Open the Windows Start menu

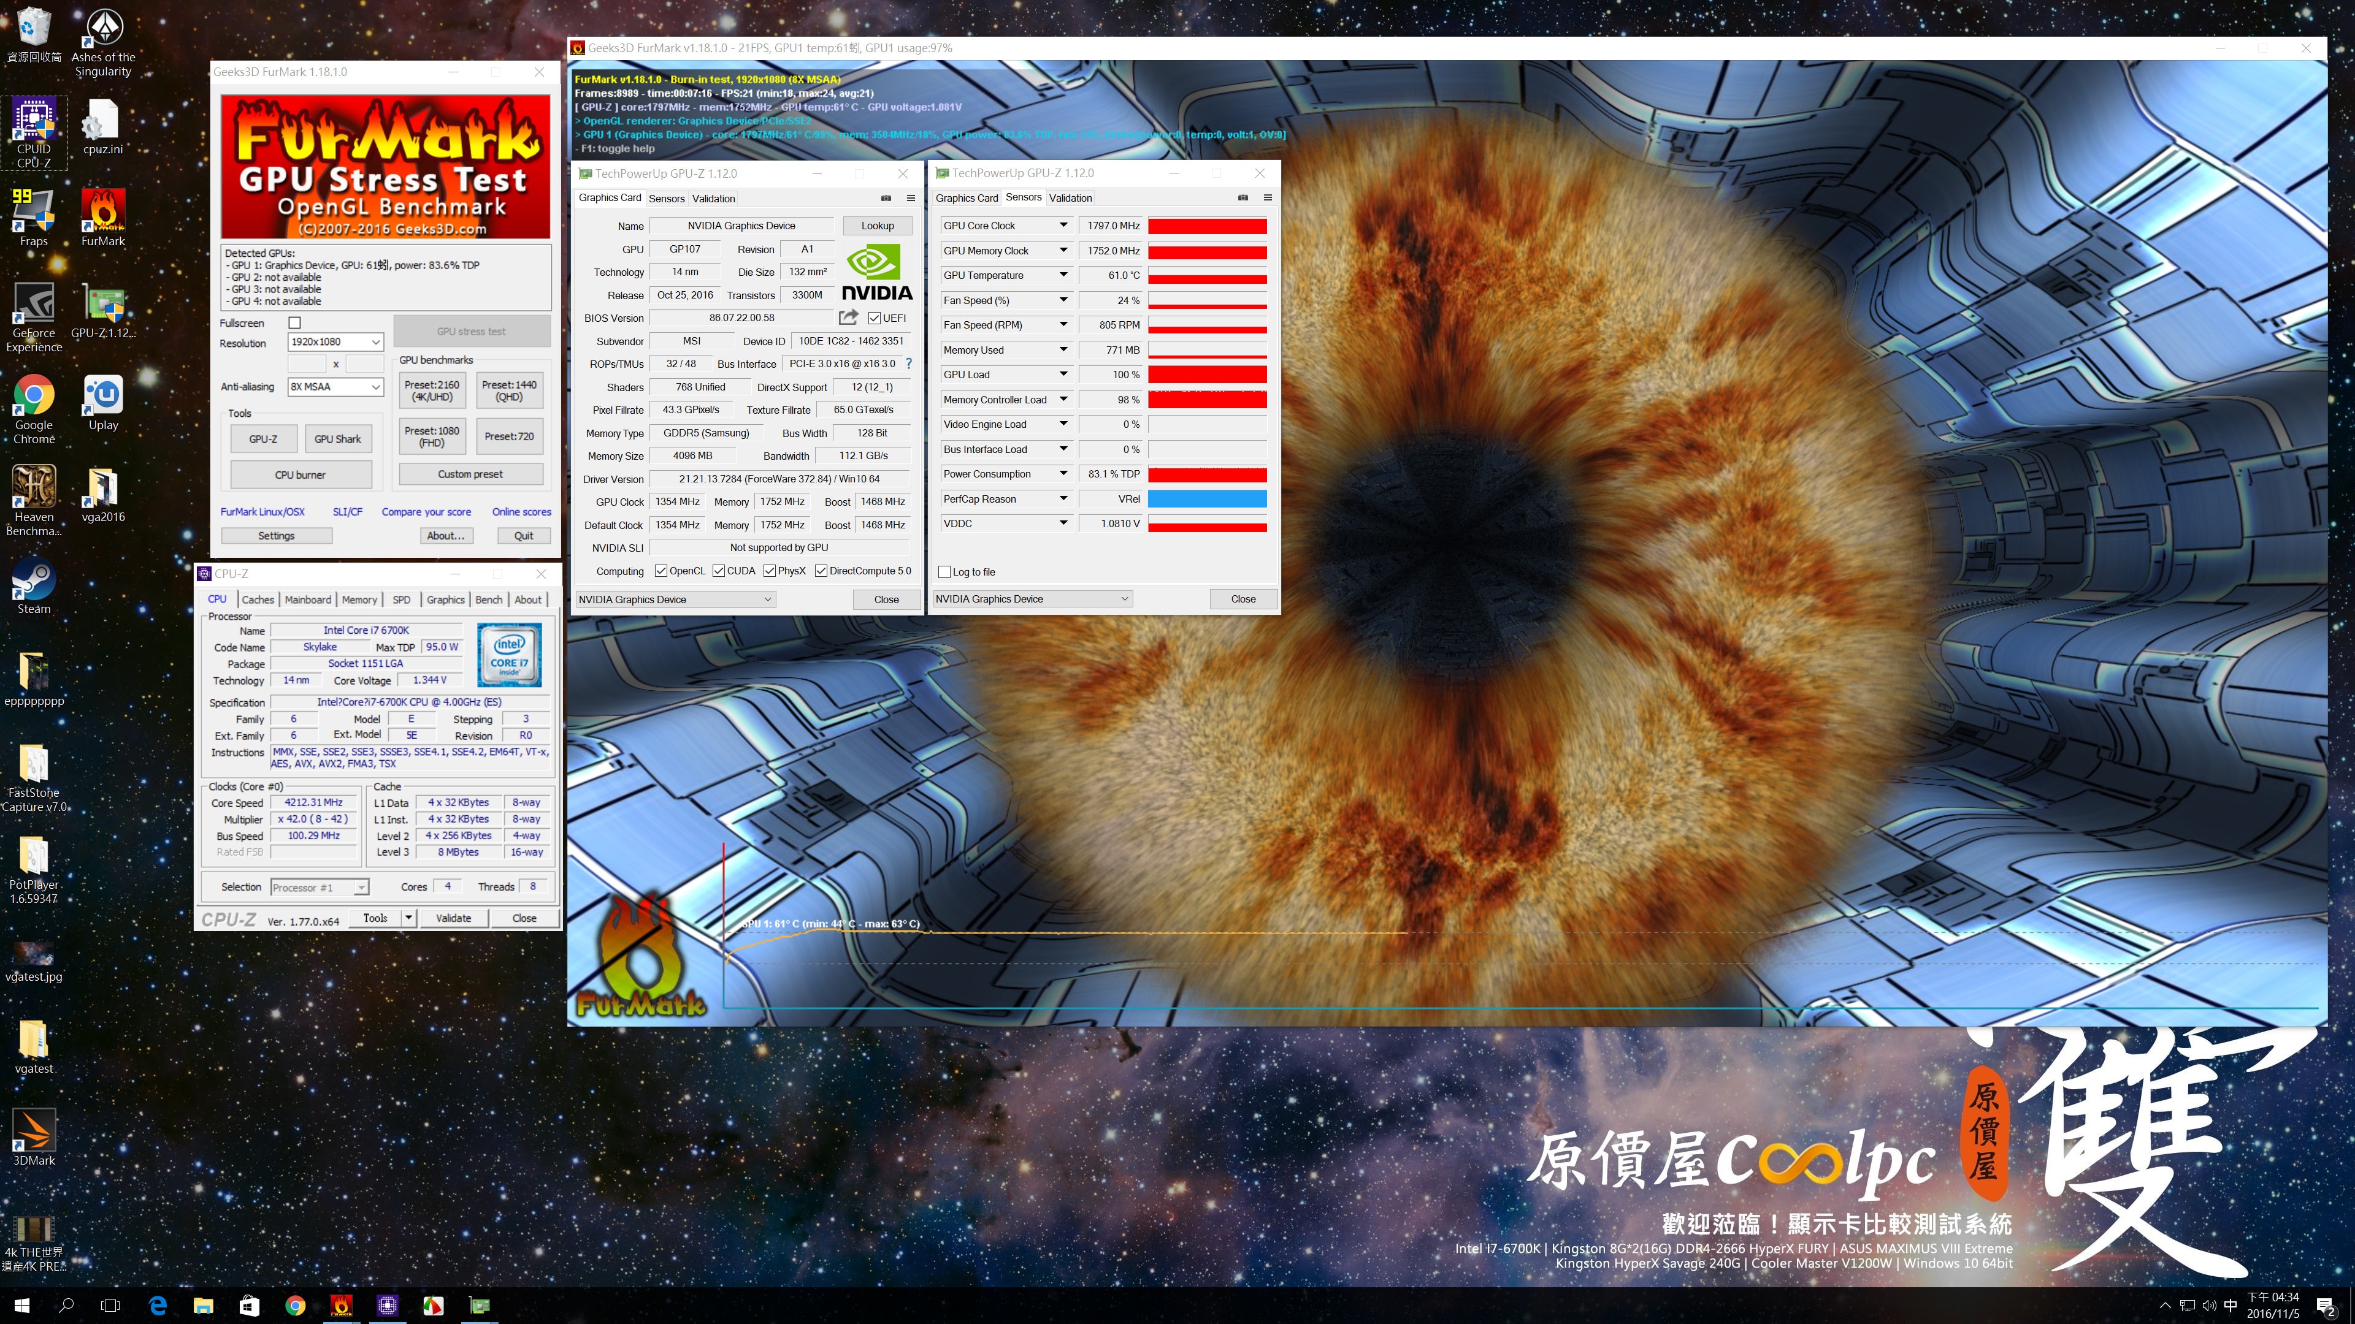(22, 1305)
